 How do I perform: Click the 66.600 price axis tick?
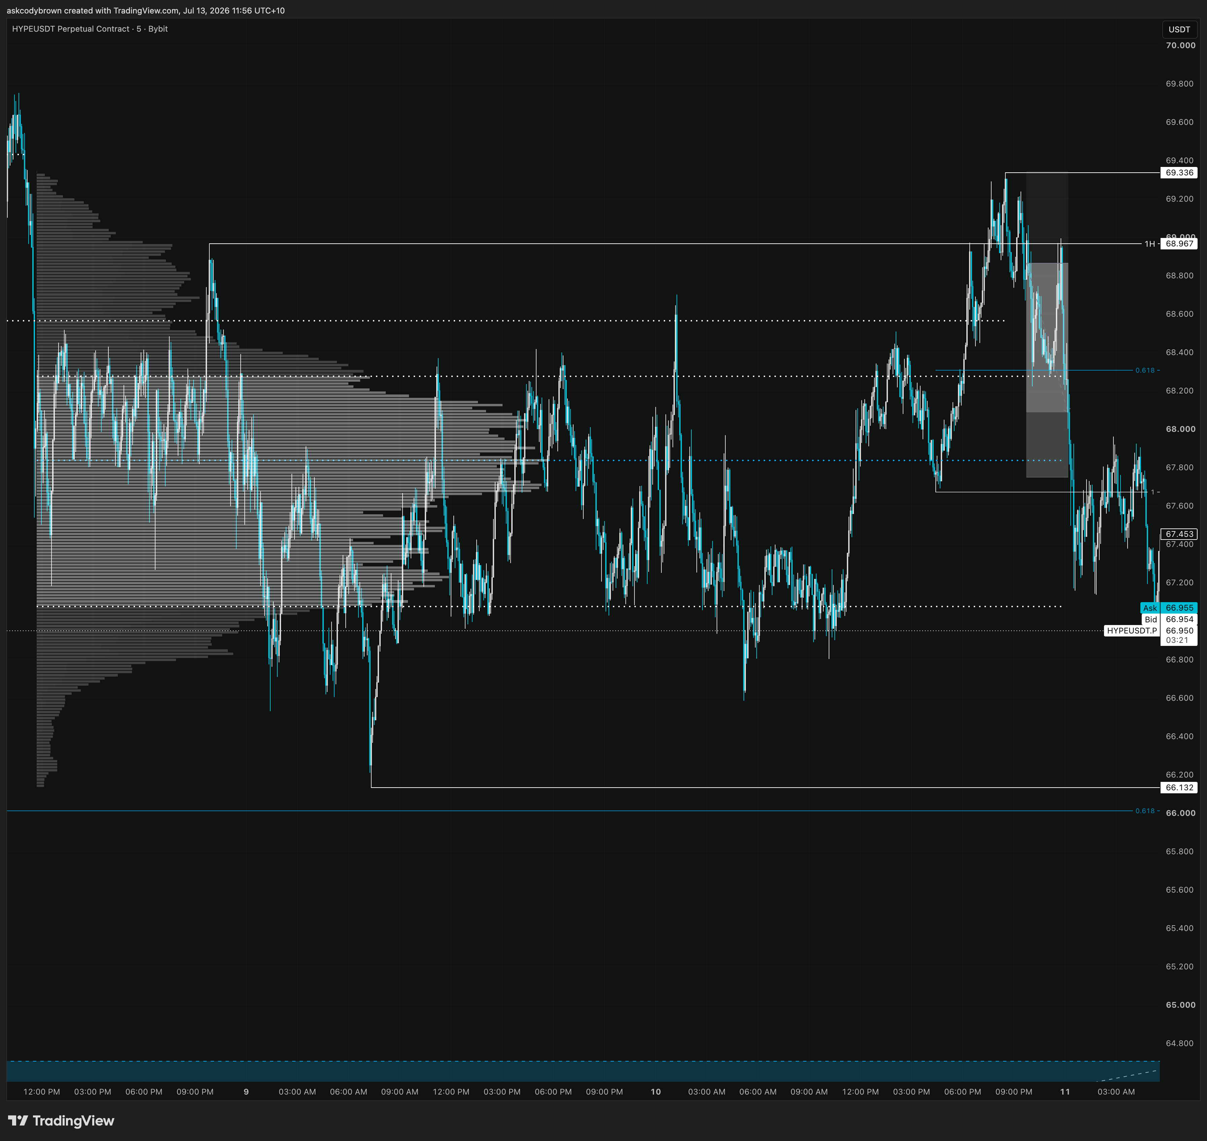click(1180, 698)
